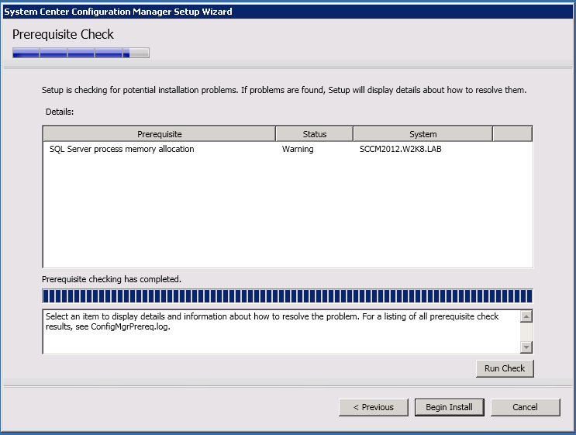The height and width of the screenshot is (435, 576).
Task: Click the Setup Wizard title bar
Action: pos(288,12)
